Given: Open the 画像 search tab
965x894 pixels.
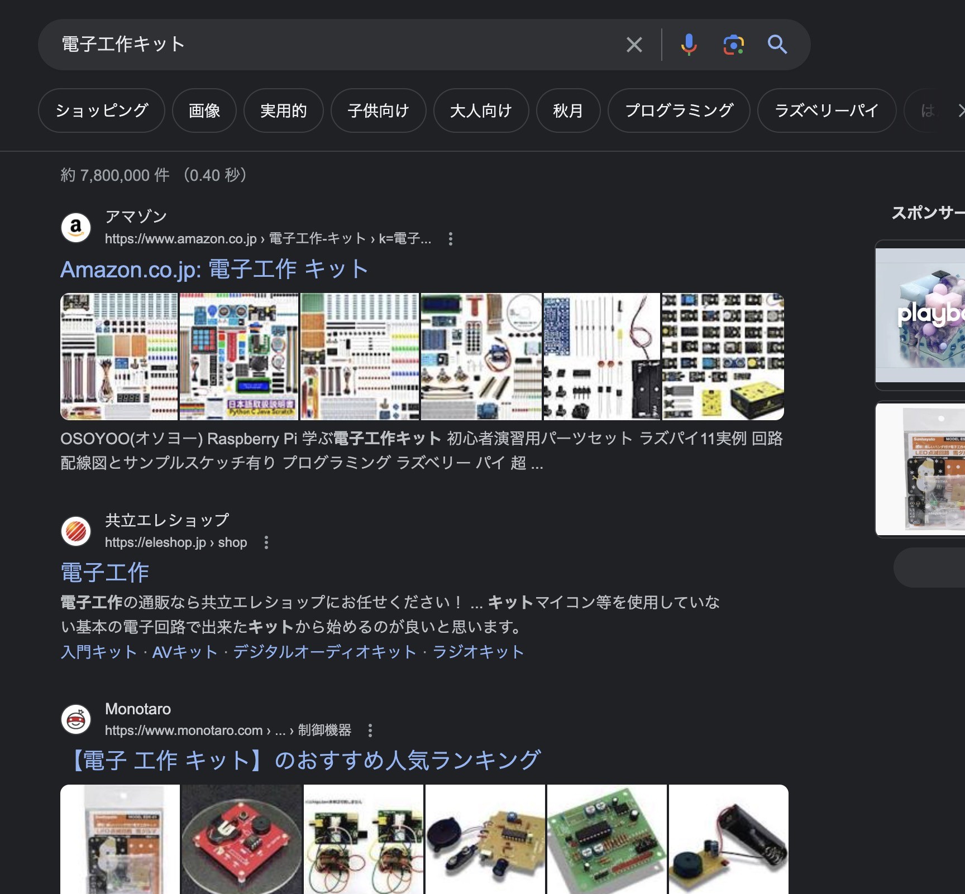Looking at the screenshot, I should tap(204, 110).
